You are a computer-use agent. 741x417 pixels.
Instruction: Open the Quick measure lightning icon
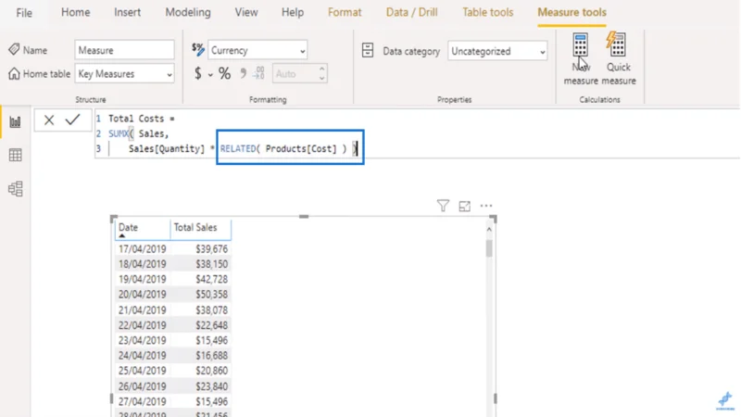click(x=617, y=44)
